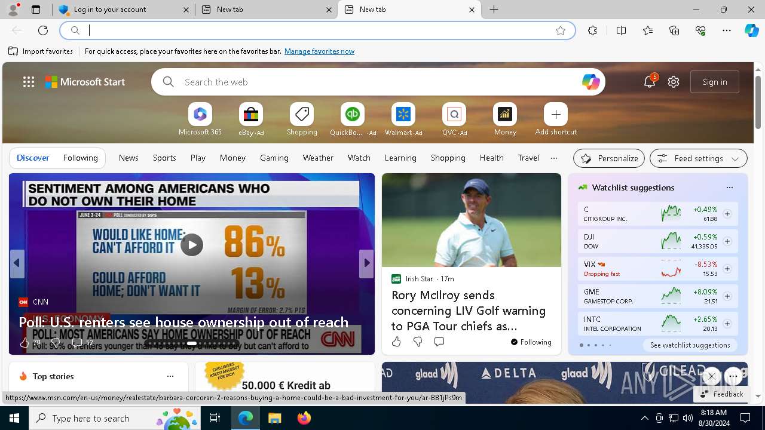
Task: Open the Microsoft apps grid launcher
Action: 29,82
